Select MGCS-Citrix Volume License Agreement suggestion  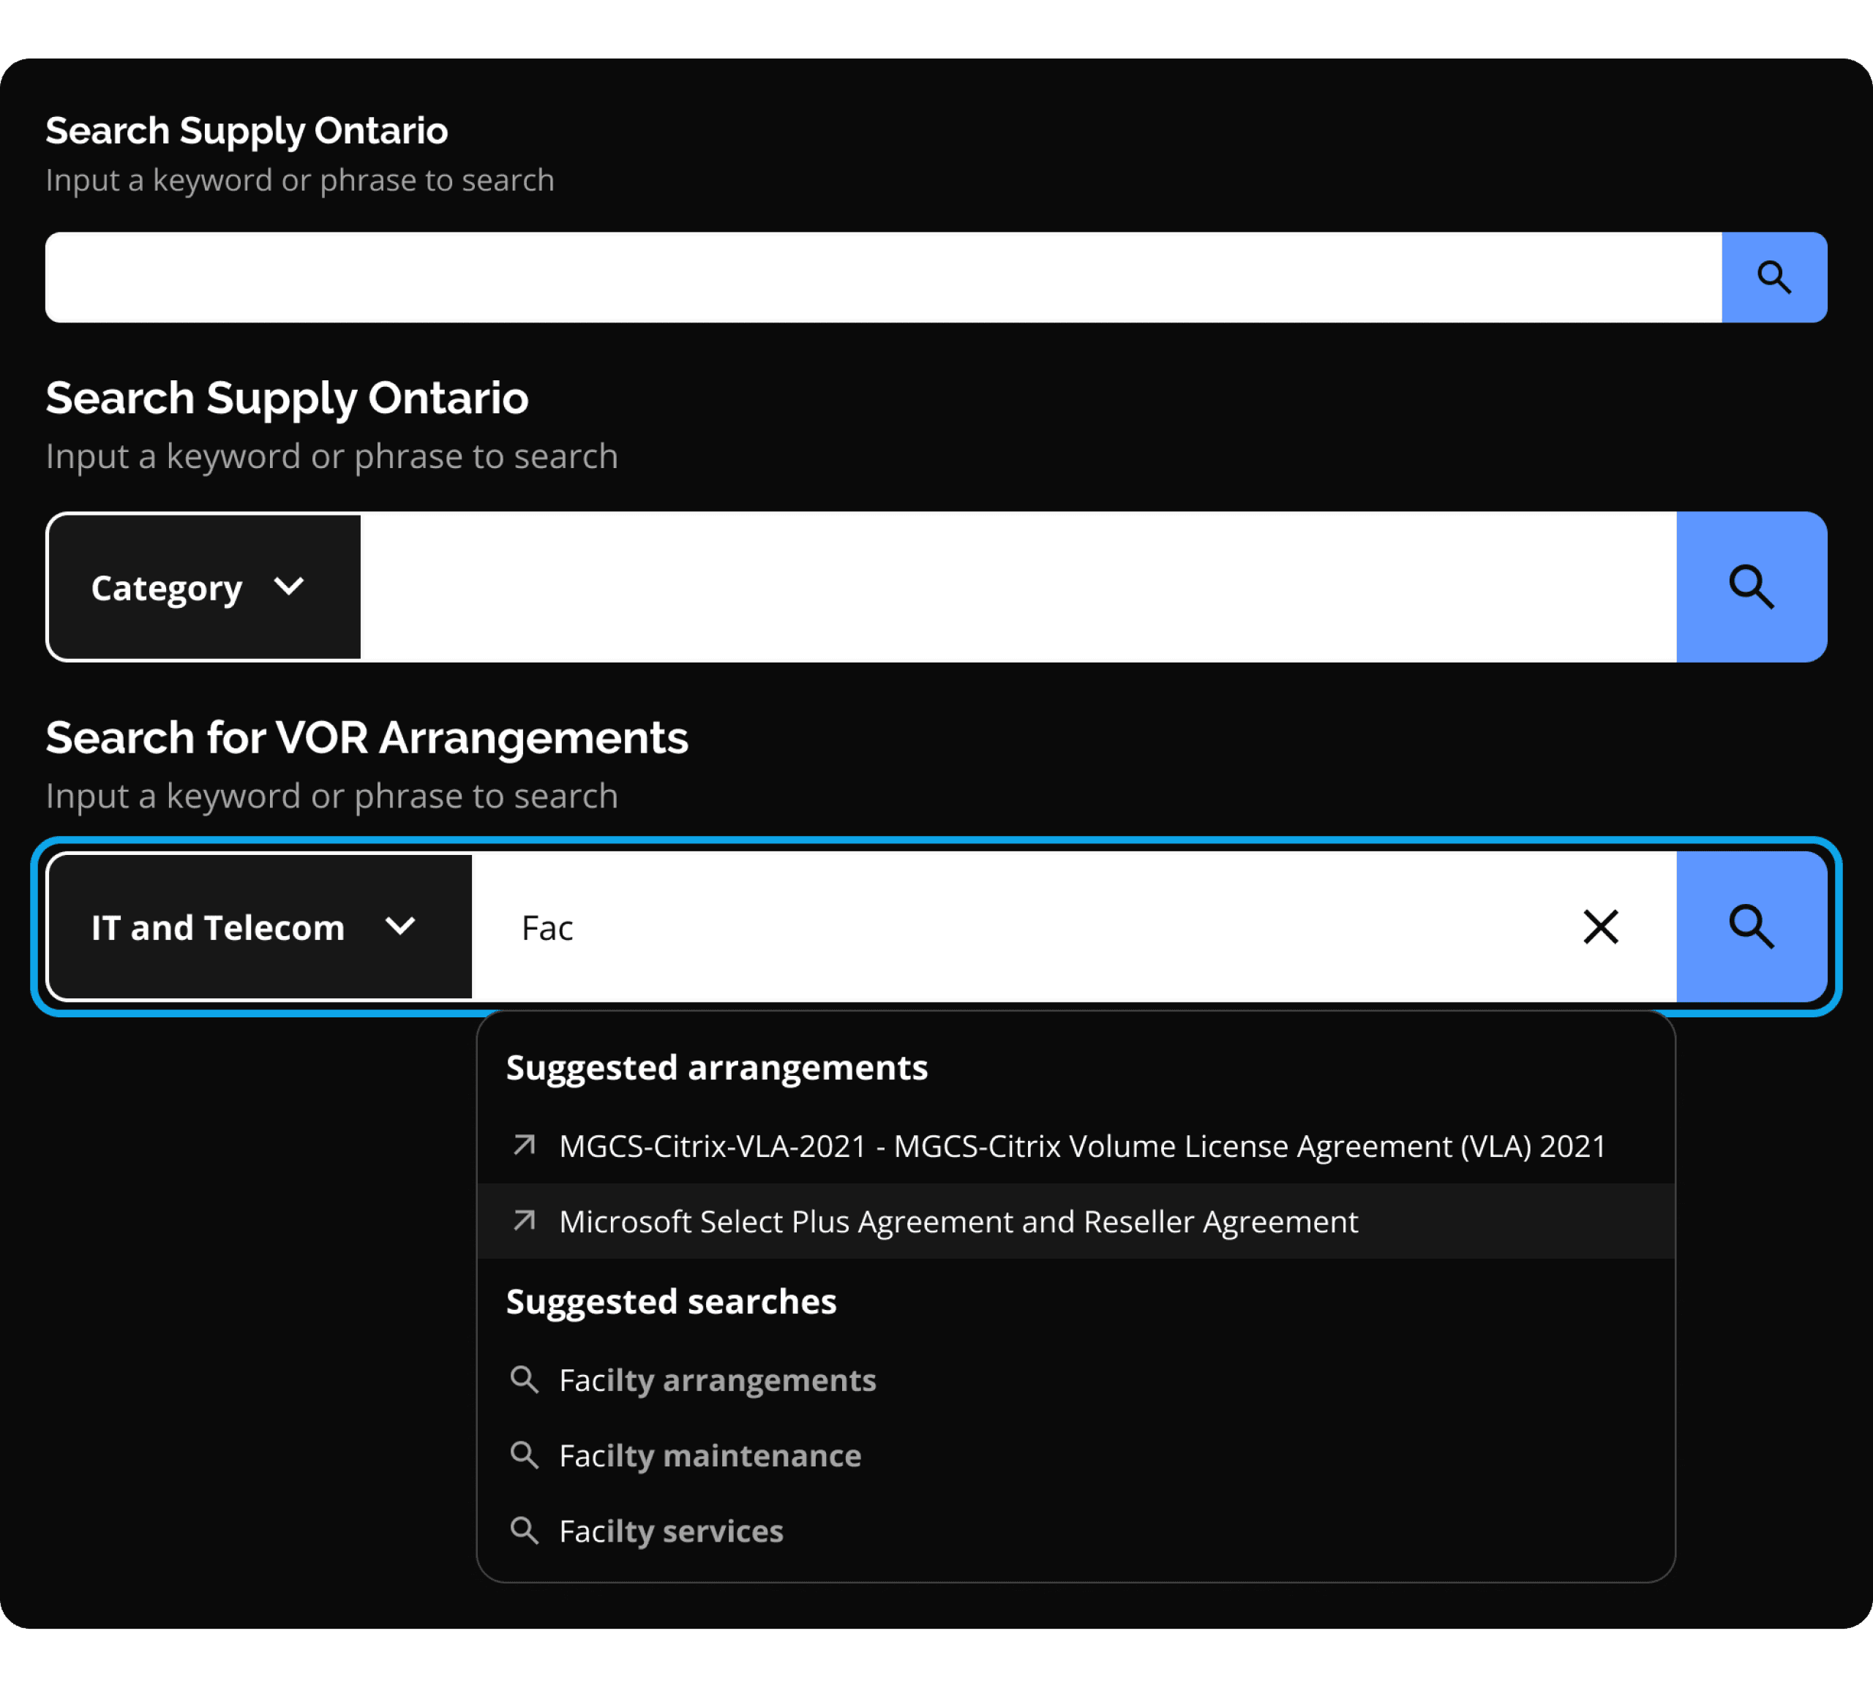pyautogui.click(x=1081, y=1146)
